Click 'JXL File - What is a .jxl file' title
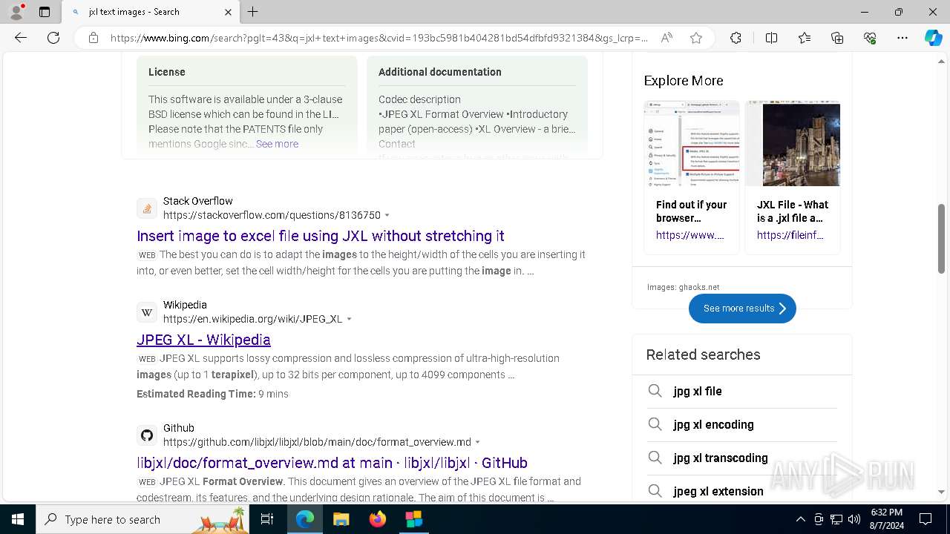This screenshot has width=950, height=534. pyautogui.click(x=793, y=211)
